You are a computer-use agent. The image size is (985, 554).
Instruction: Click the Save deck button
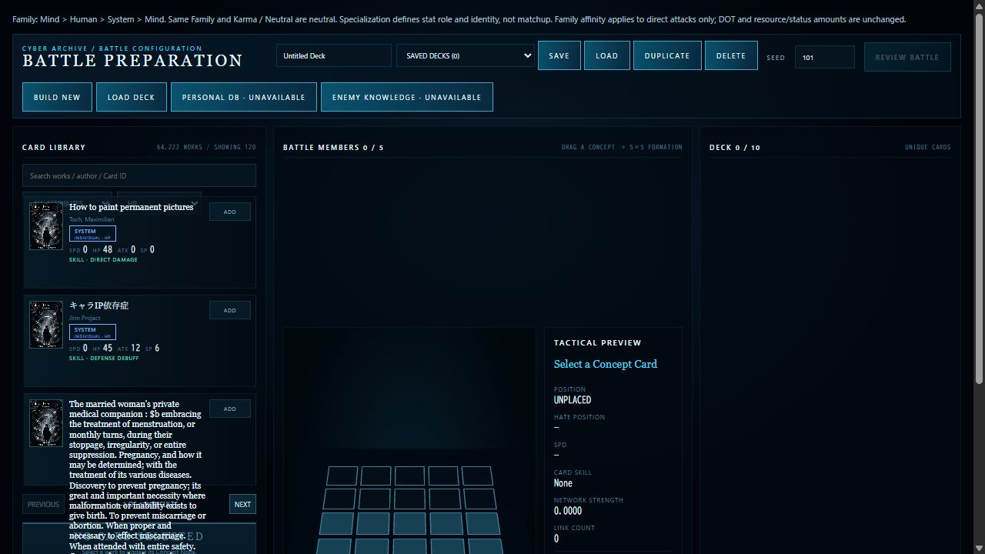click(x=559, y=55)
